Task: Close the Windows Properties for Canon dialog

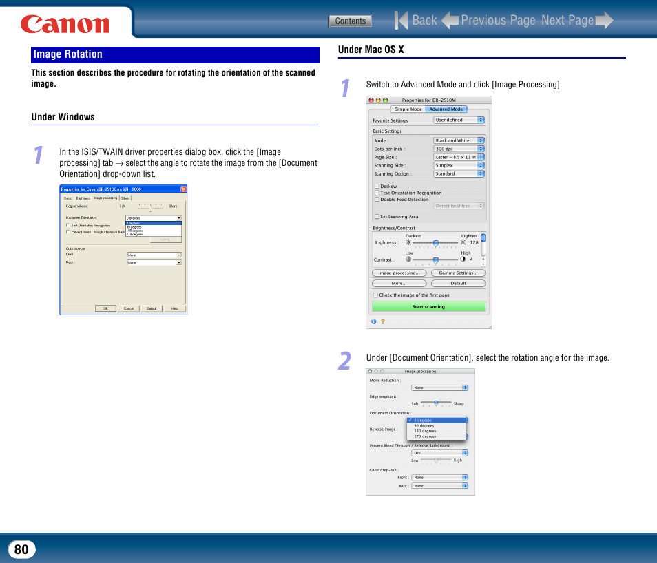Action: click(x=183, y=189)
